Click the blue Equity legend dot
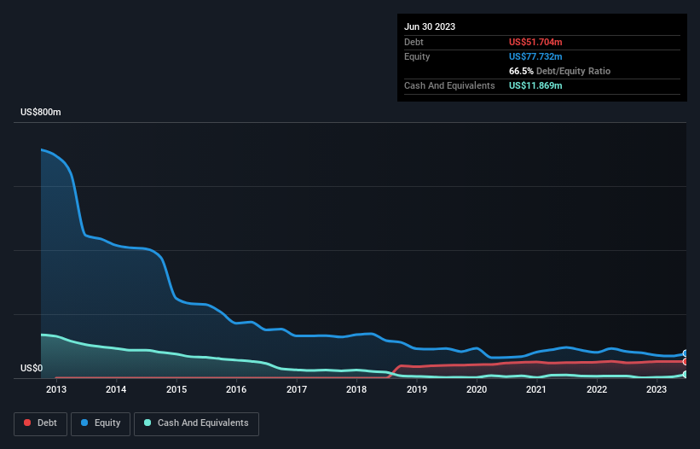 pos(84,423)
